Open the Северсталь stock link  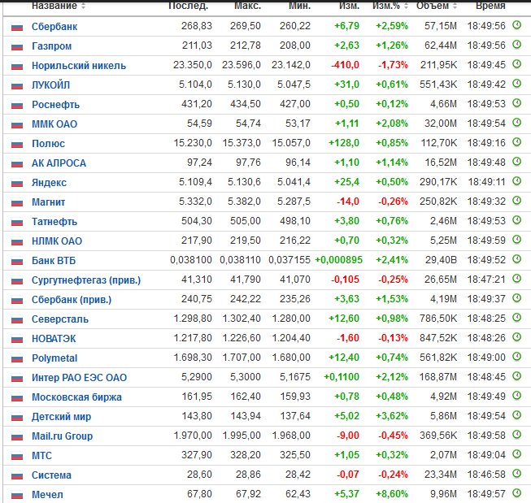pyautogui.click(x=60, y=319)
